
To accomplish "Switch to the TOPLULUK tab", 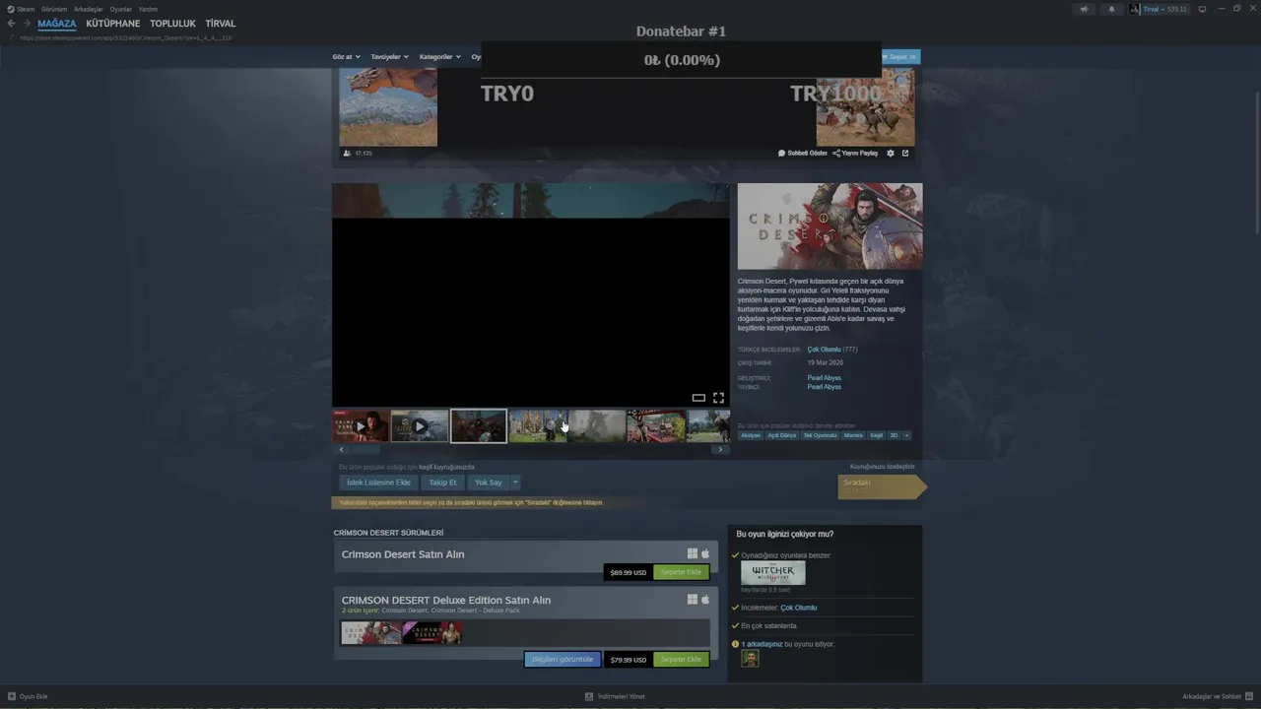I will [172, 24].
